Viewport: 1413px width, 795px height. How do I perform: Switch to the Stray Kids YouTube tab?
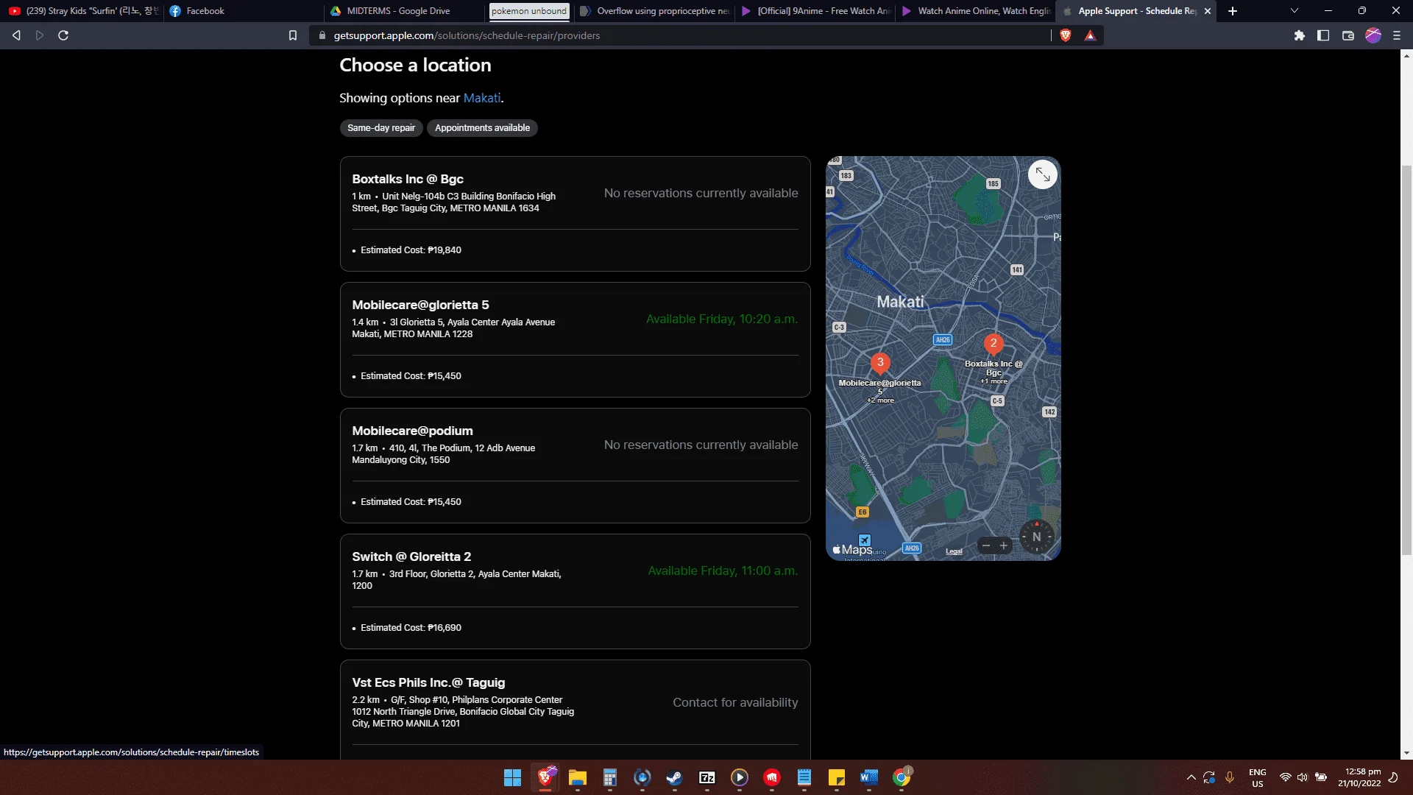[x=82, y=11]
